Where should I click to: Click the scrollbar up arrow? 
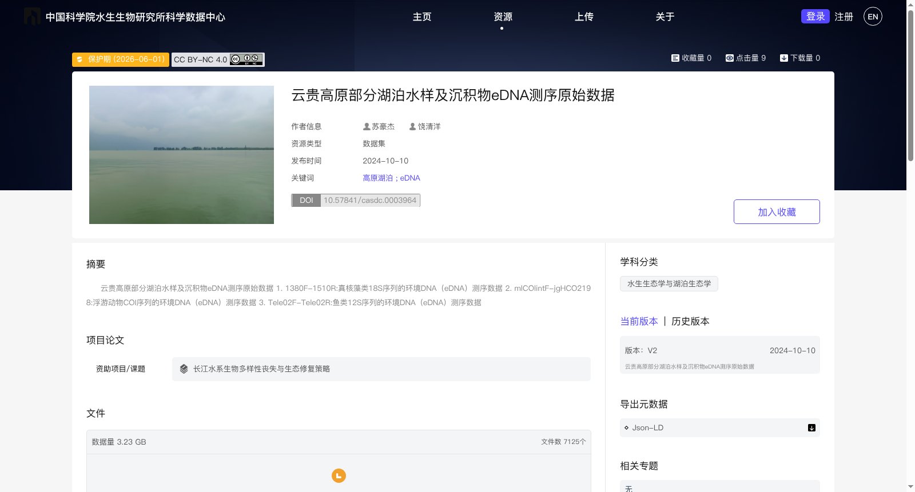click(910, 5)
